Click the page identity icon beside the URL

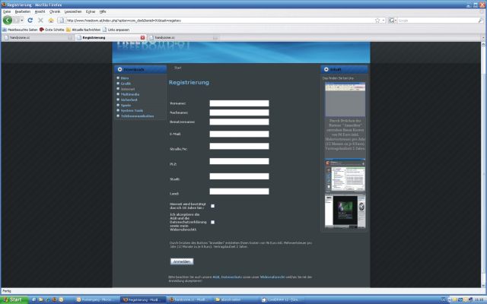[61, 21]
